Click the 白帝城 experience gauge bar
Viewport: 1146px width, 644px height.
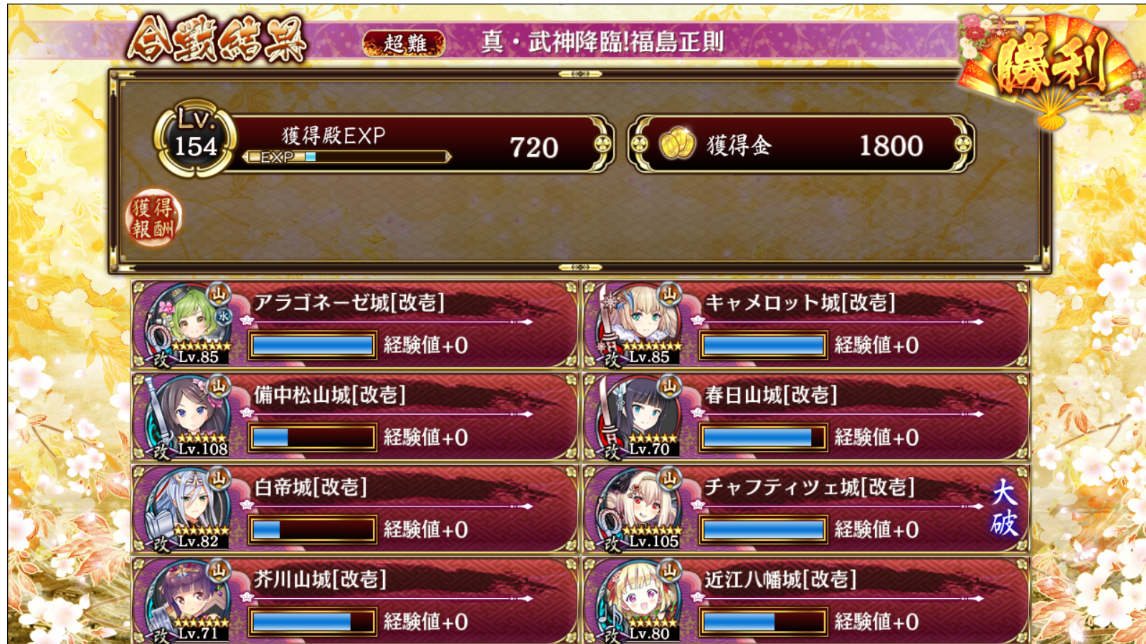click(312, 529)
